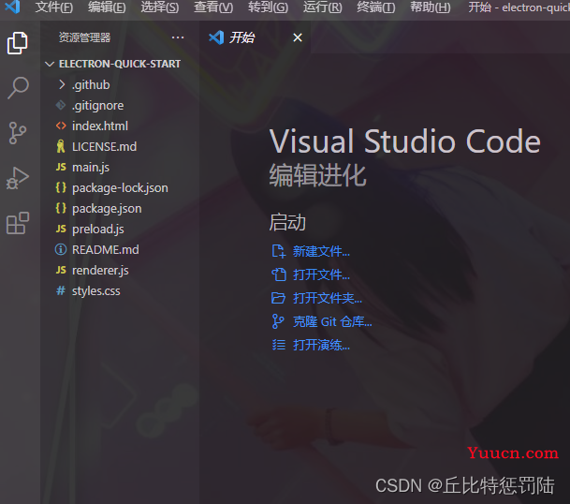Click the open file icon beside 打开文件
The width and height of the screenshot is (570, 504).
279,274
